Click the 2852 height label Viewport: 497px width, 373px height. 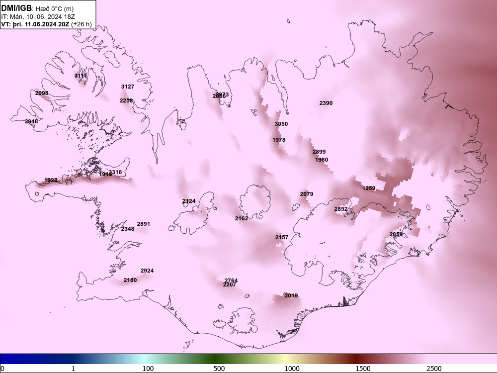point(341,209)
